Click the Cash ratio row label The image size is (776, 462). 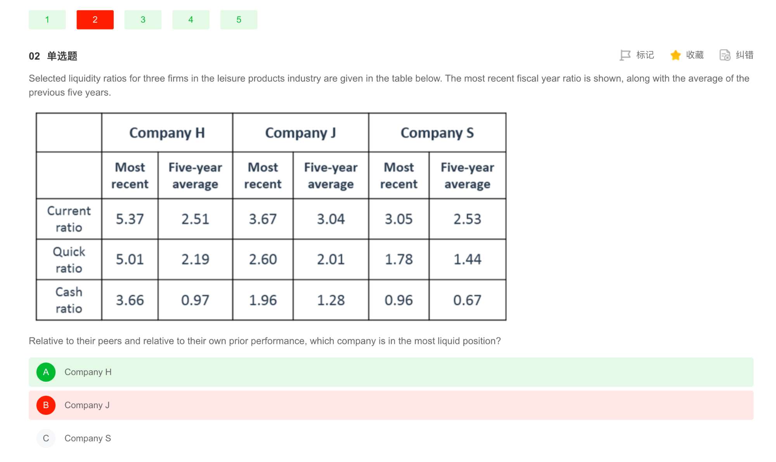tap(69, 300)
